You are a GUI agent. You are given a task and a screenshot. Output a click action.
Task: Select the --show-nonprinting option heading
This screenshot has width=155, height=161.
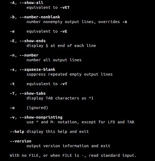(x=41, y=117)
